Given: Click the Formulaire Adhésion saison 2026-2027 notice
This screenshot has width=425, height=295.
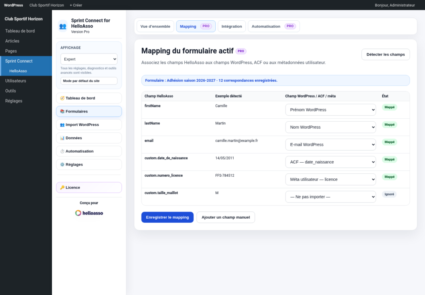Looking at the screenshot, I should pos(276,80).
